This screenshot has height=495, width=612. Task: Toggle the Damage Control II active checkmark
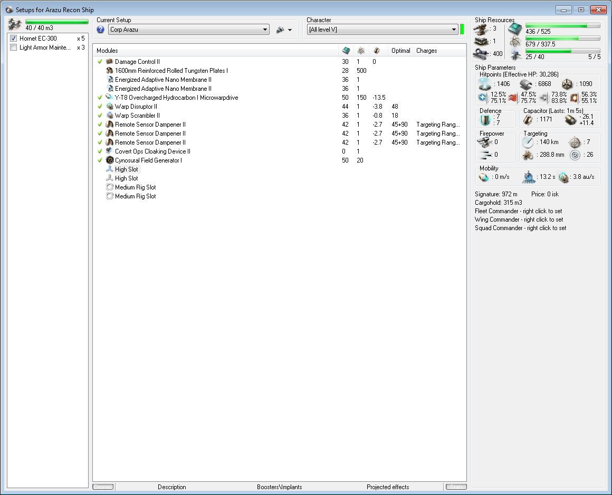pyautogui.click(x=100, y=62)
